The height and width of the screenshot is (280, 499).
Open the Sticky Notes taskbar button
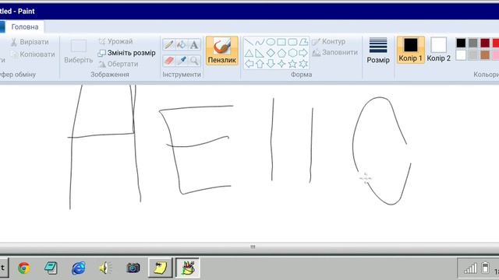[160, 268]
